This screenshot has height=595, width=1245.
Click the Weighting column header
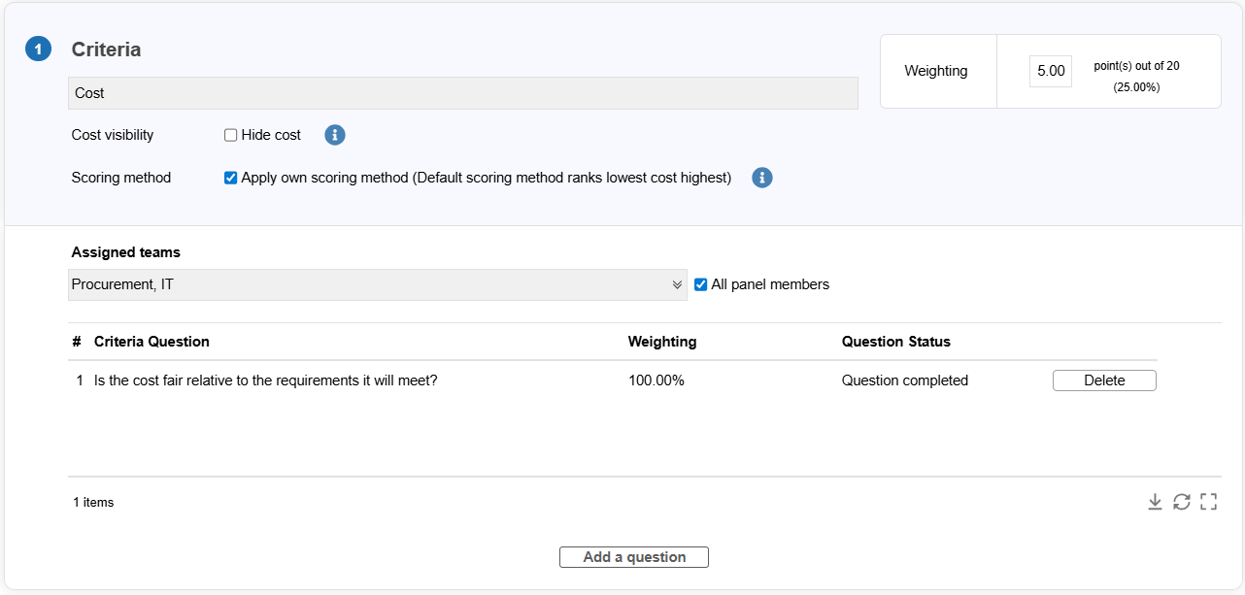point(662,342)
